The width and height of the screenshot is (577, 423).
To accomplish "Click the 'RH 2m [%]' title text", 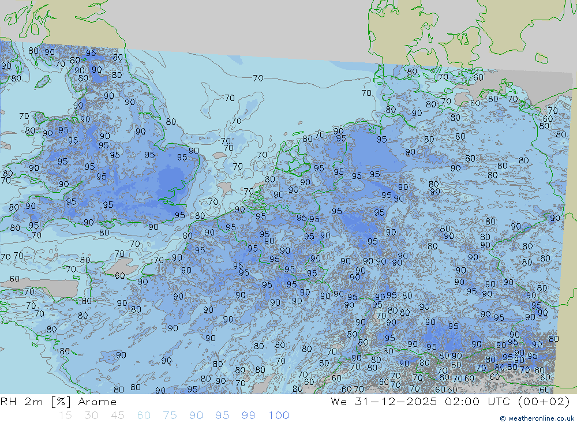I will click(36, 402).
